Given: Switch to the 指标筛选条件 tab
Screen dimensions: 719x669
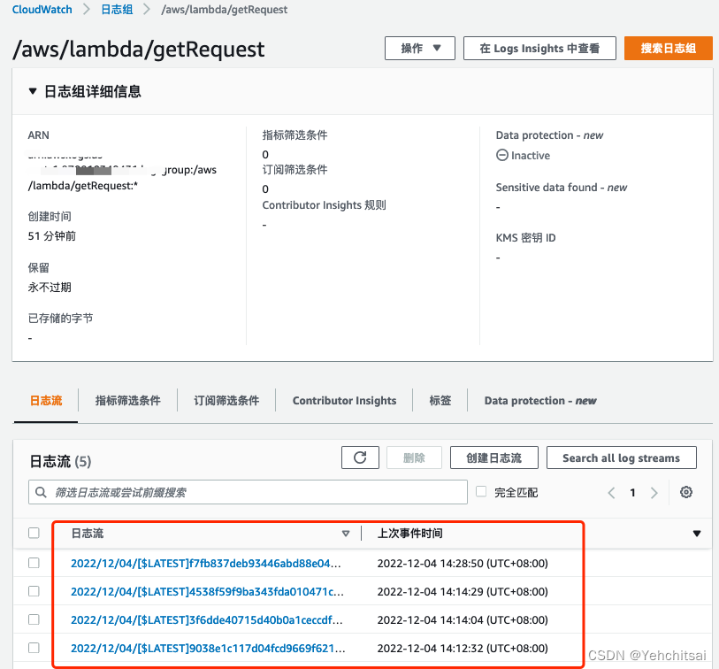Looking at the screenshot, I should [x=128, y=401].
